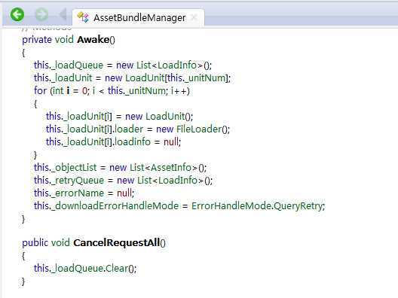This screenshot has height=298, width=398.
Task: Click the 'private' keyword before Awake
Action: 37,40
